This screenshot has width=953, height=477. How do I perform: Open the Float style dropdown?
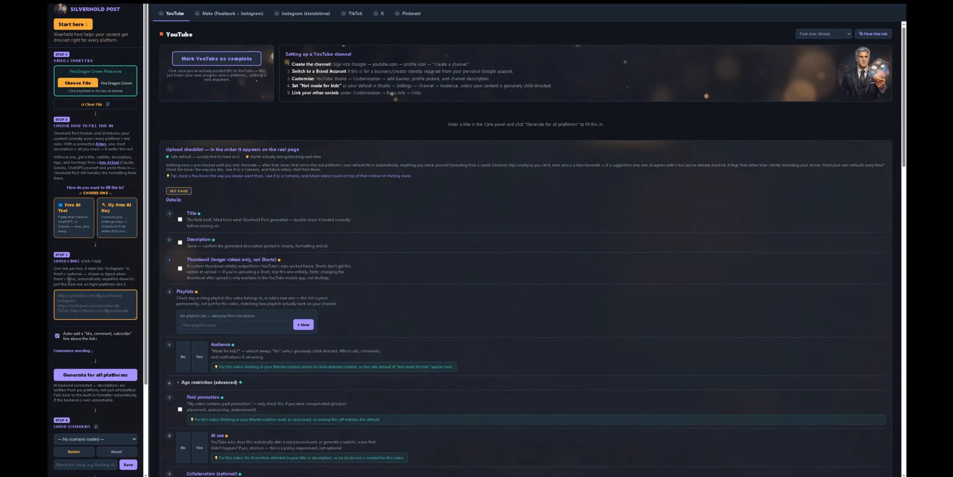coord(823,34)
